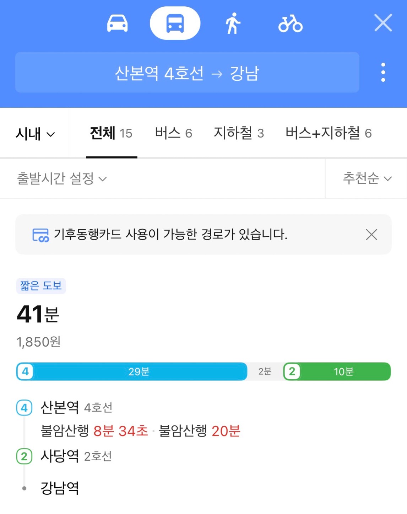The image size is (407, 514).
Task: Select the 전체 15 tab
Action: pyautogui.click(x=111, y=133)
